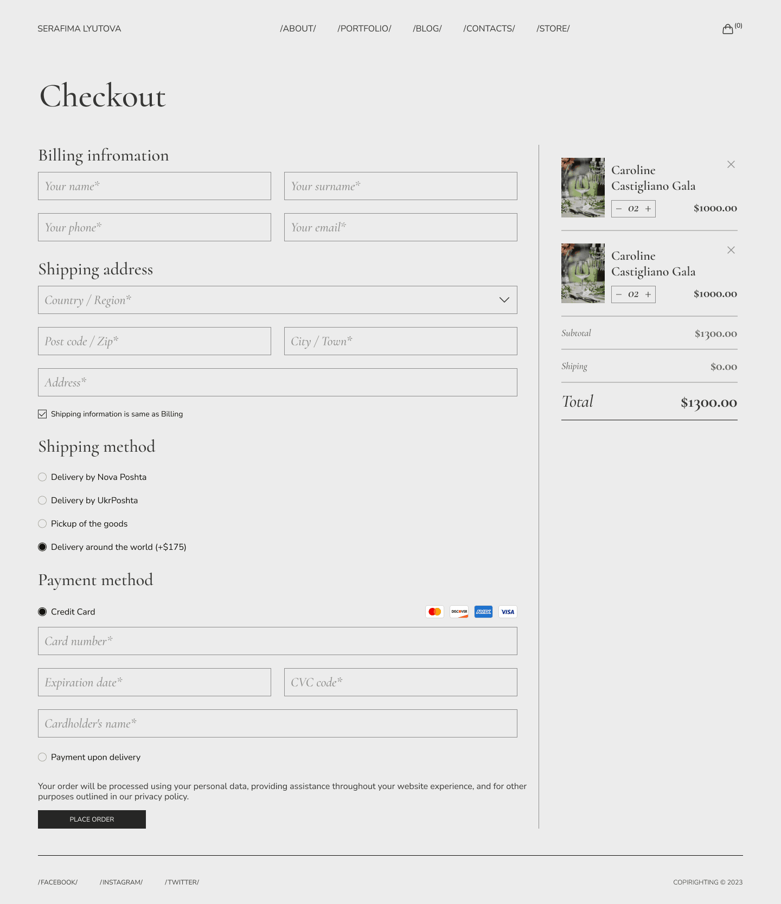The height and width of the screenshot is (904, 781).
Task: Select Payment upon delivery option
Action: (42, 757)
